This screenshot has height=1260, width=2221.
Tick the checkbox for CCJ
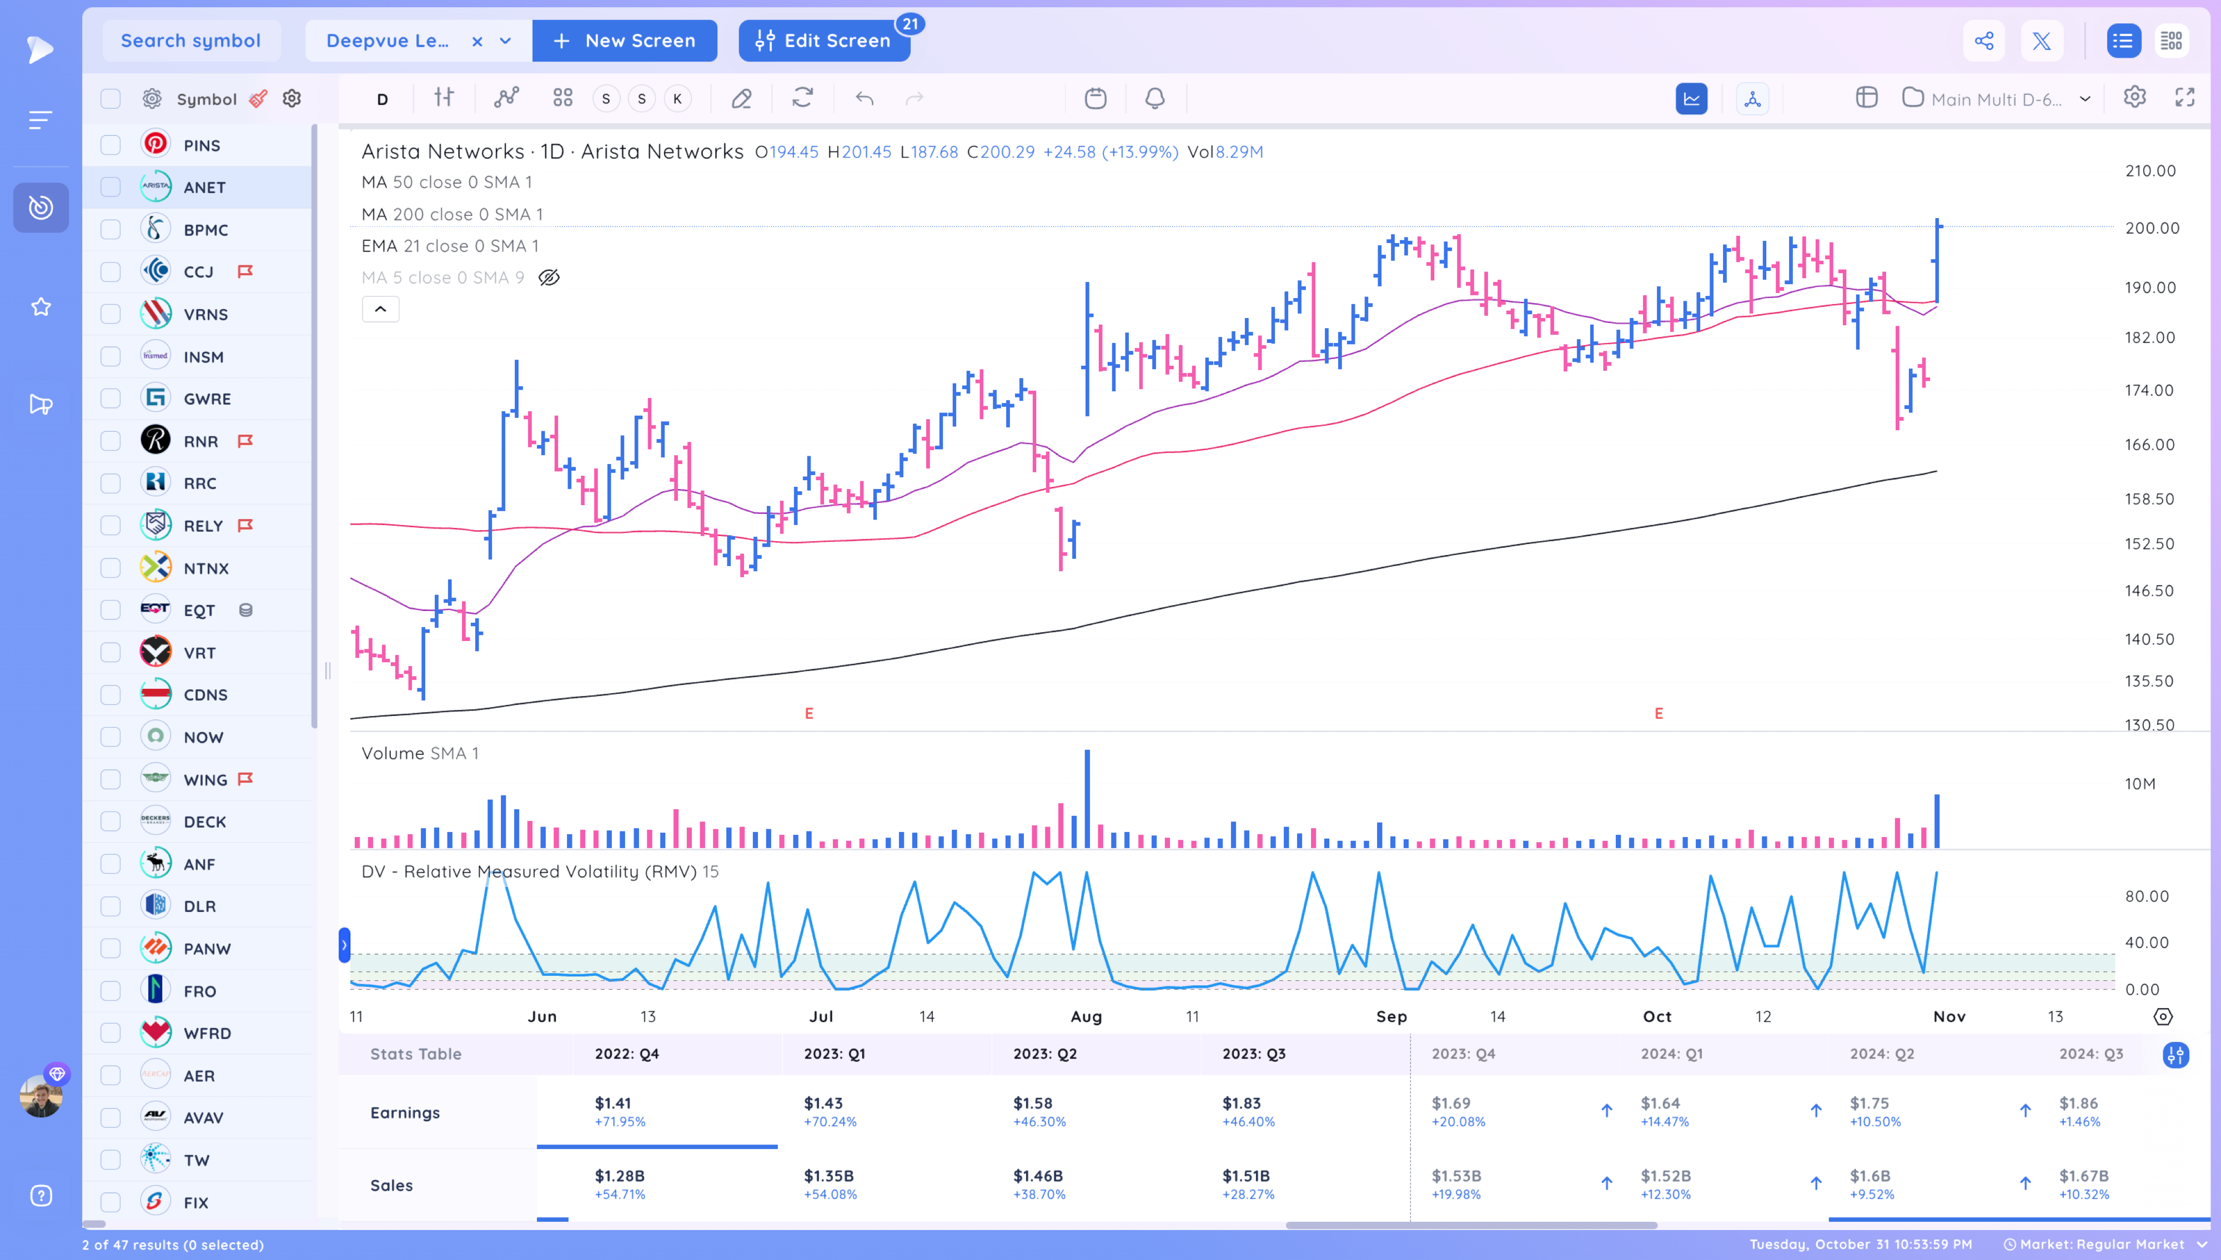(111, 272)
